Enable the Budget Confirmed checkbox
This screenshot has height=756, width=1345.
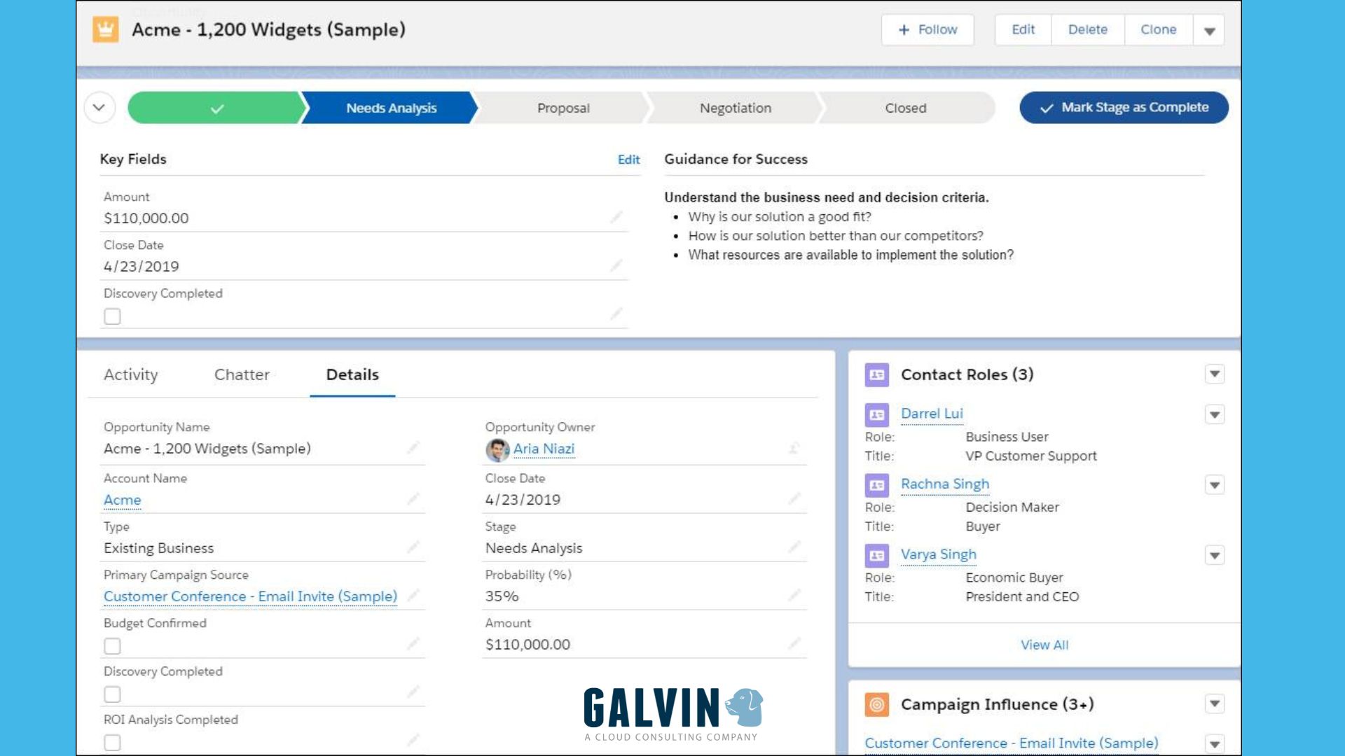pos(112,645)
